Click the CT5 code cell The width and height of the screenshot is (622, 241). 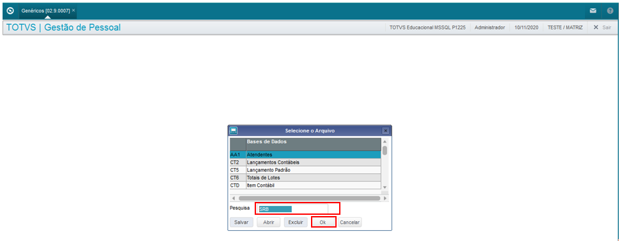click(237, 169)
